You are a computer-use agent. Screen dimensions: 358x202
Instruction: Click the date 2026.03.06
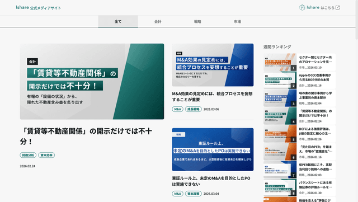click(x=211, y=109)
